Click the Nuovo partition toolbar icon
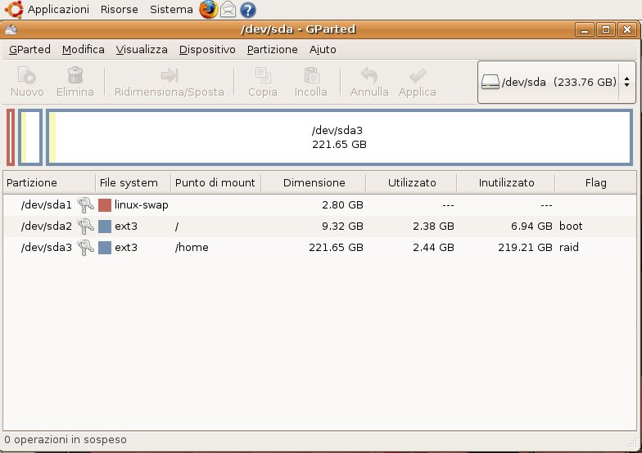Screen dimensions: 642x453 [27, 75]
